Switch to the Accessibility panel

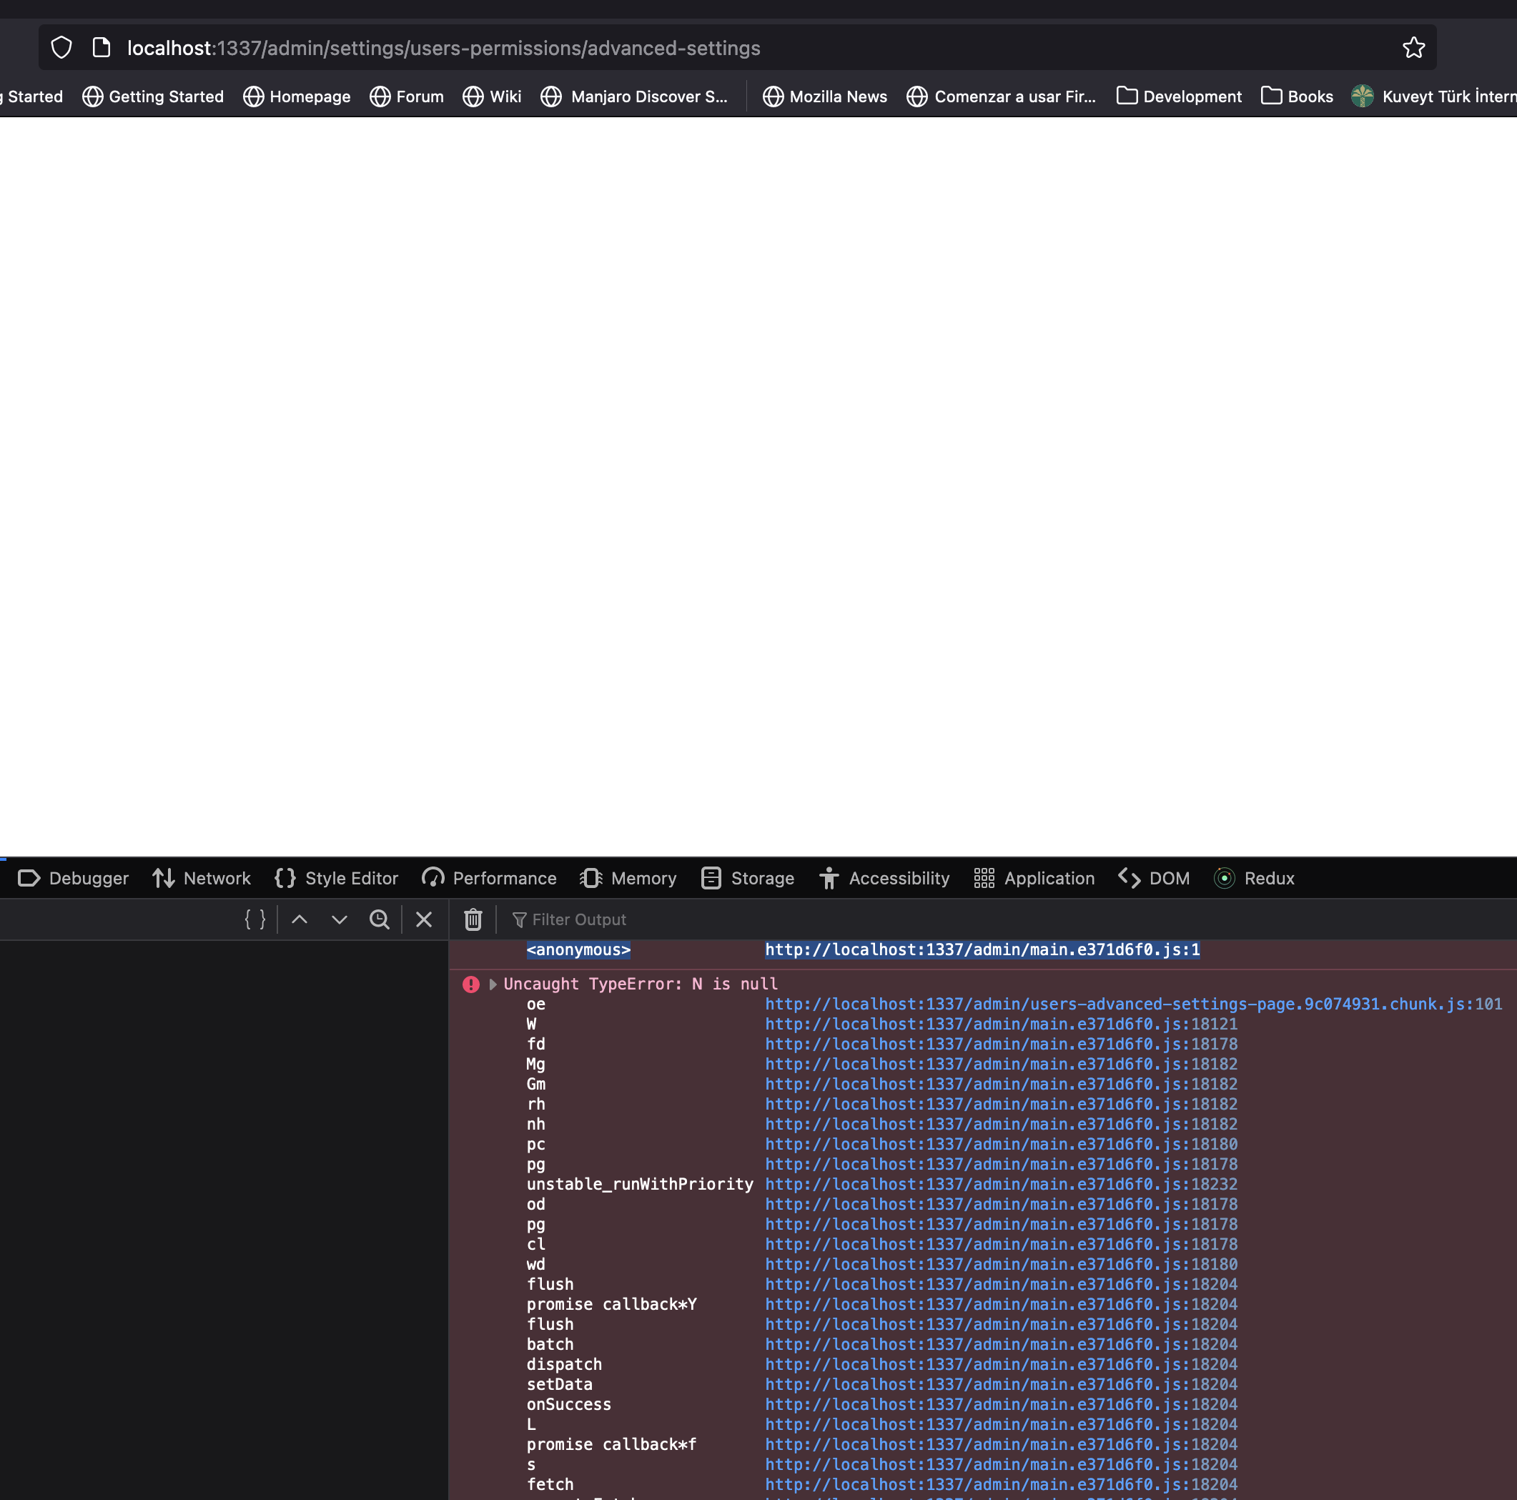point(884,878)
